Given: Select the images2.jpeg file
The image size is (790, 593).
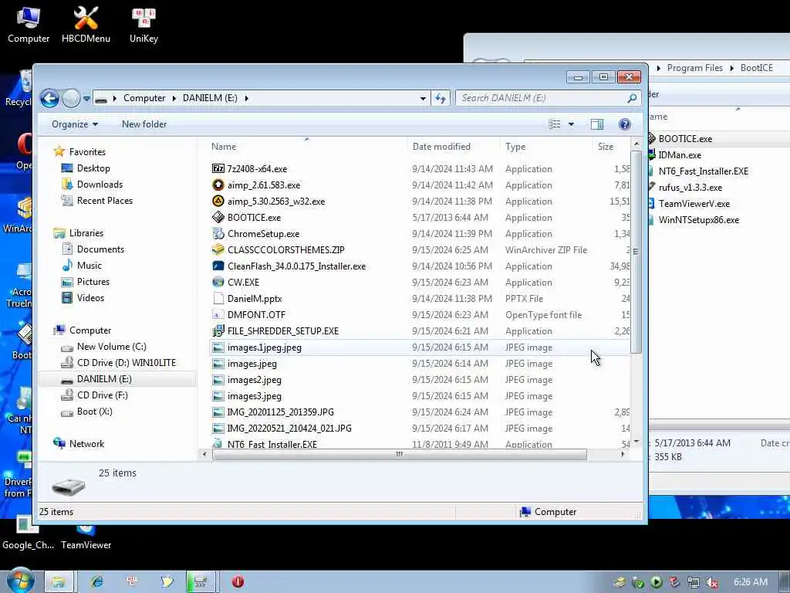Looking at the screenshot, I should click(255, 380).
